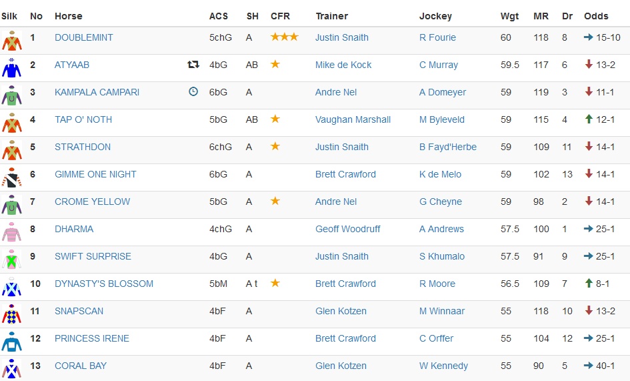Click the pink striped silk icon for Dharma
The width and height of the screenshot is (630, 381).
click(x=11, y=232)
